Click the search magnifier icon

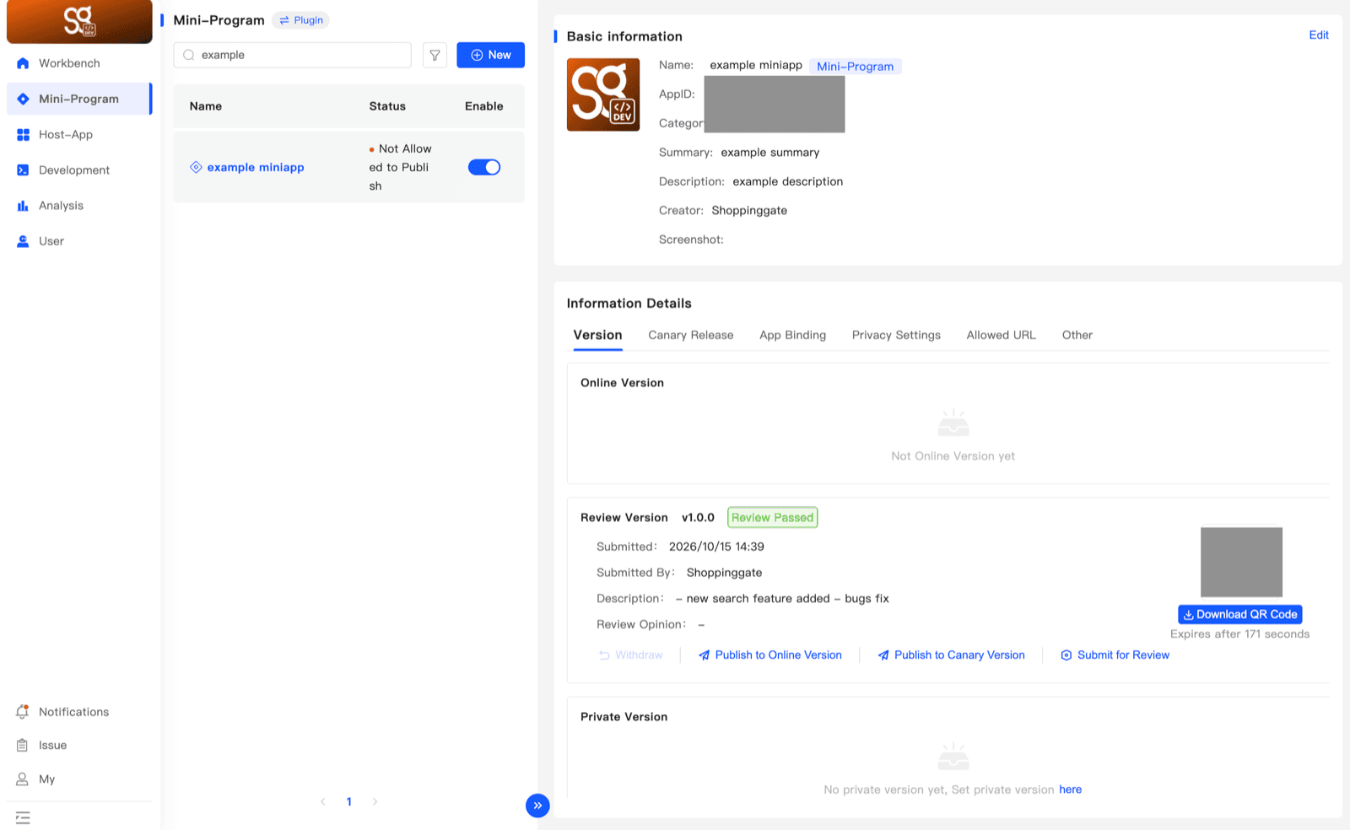pos(189,55)
